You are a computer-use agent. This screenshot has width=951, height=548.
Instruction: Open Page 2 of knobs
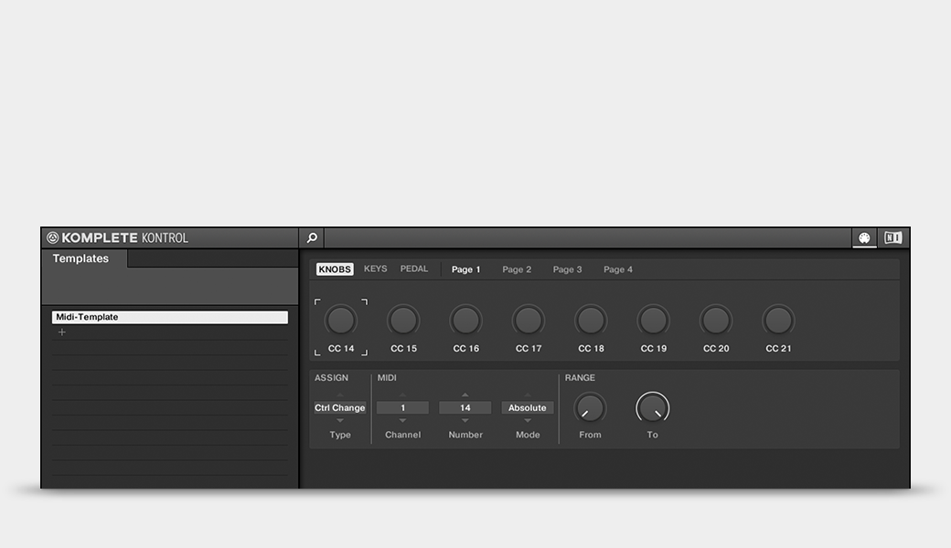coord(517,269)
